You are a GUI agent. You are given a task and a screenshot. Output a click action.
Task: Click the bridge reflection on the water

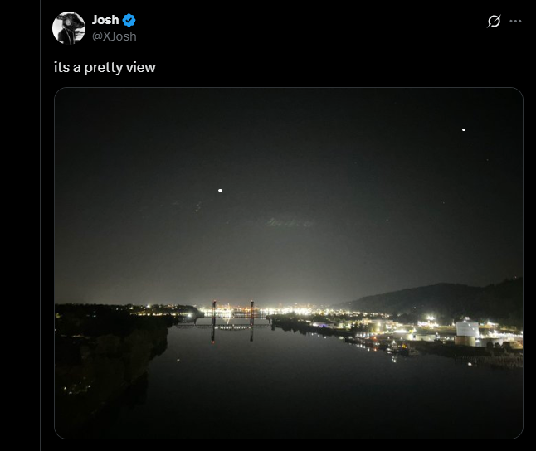click(x=232, y=332)
